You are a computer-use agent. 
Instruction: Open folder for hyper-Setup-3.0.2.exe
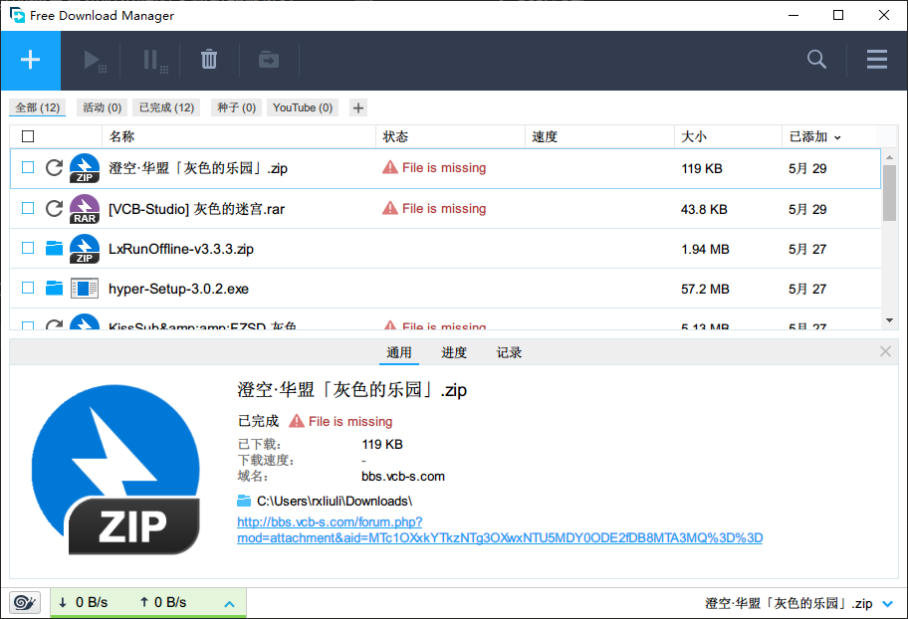54,288
